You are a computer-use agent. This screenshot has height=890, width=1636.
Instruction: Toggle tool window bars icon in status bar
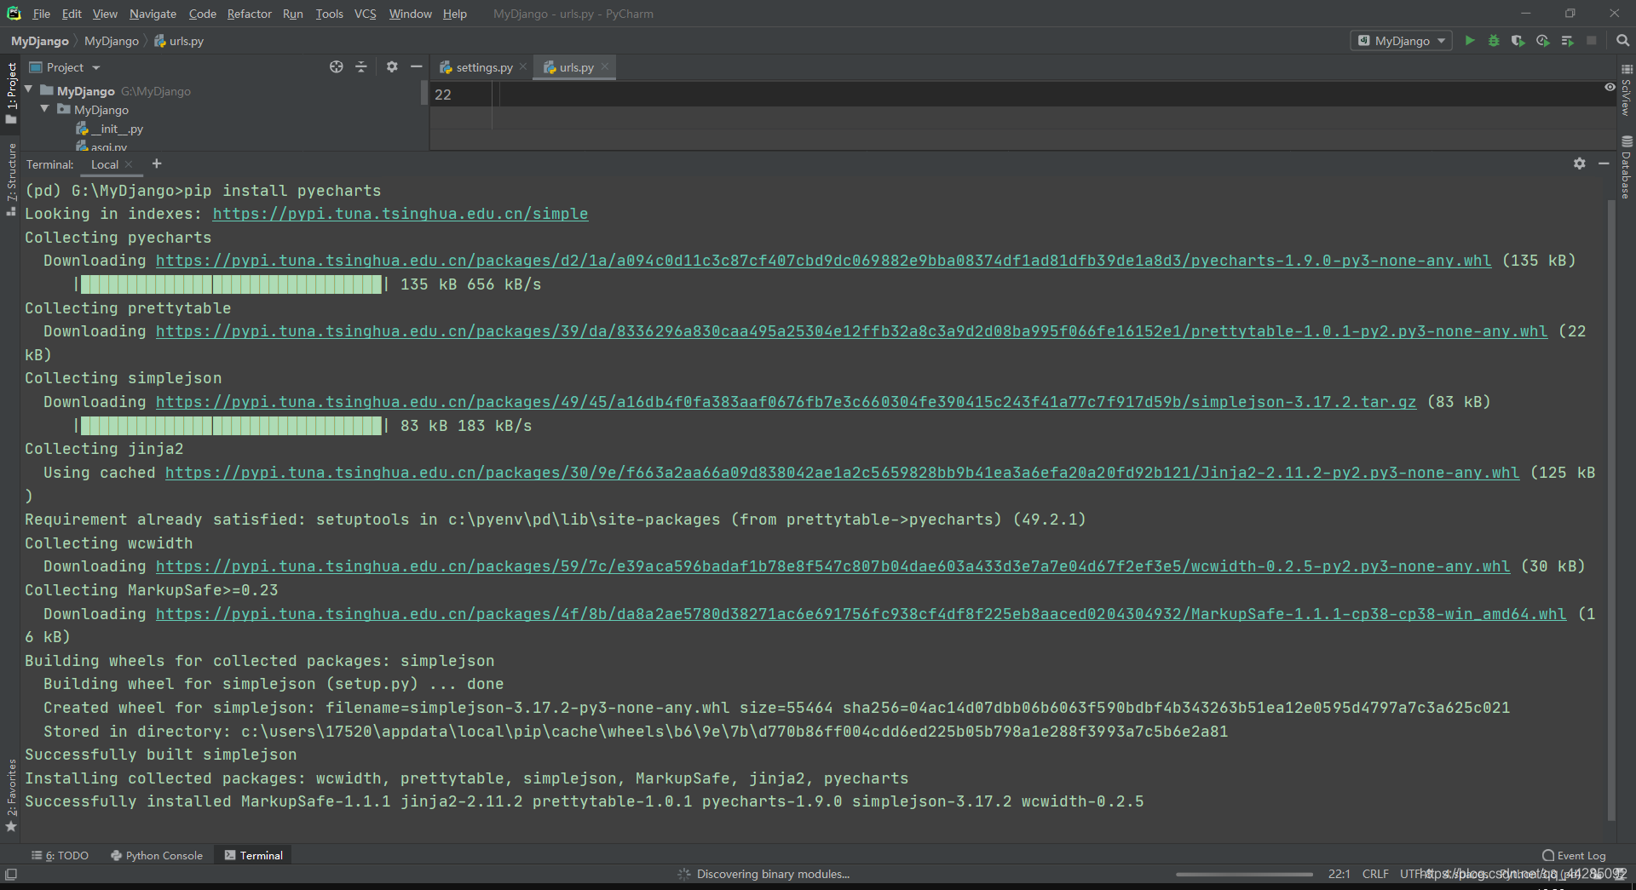(11, 874)
